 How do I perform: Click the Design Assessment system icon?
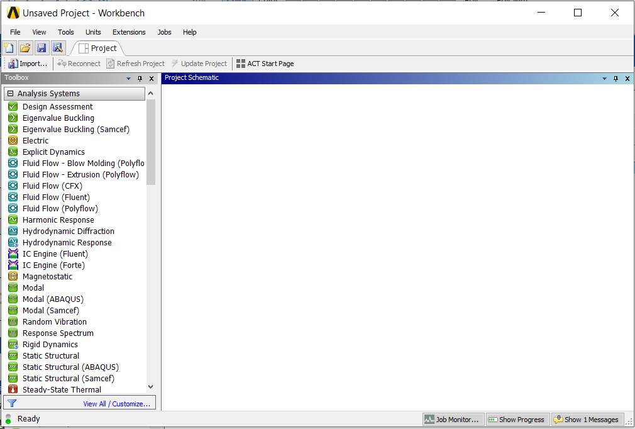[x=13, y=106]
